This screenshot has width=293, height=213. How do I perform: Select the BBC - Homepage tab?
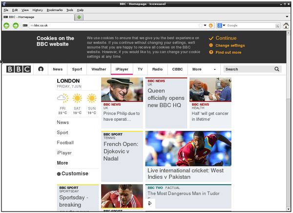tap(38, 17)
